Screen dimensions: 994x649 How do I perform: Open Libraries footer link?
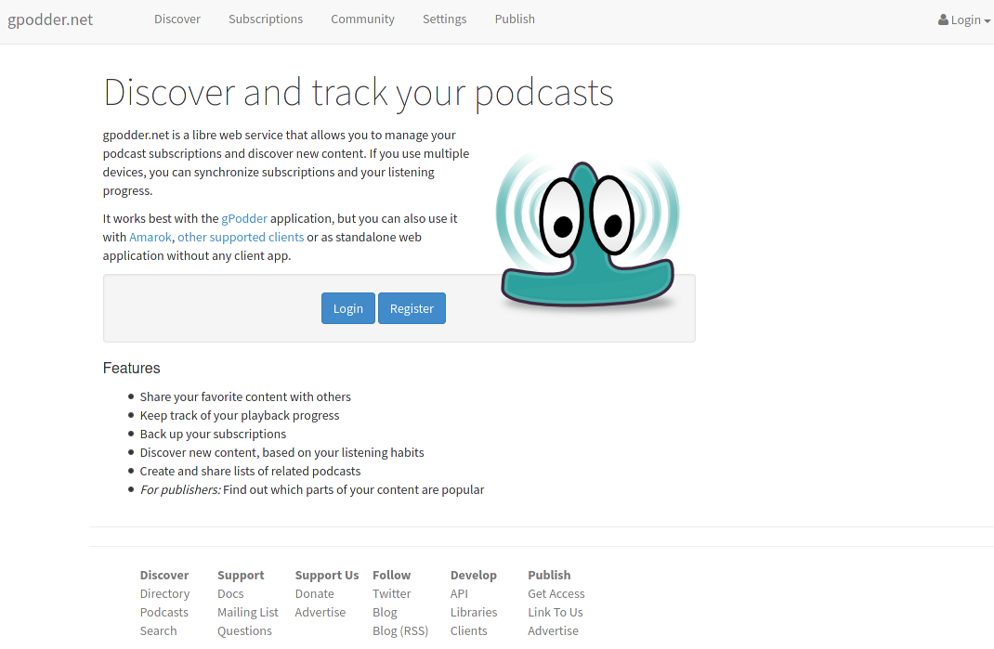click(x=474, y=612)
